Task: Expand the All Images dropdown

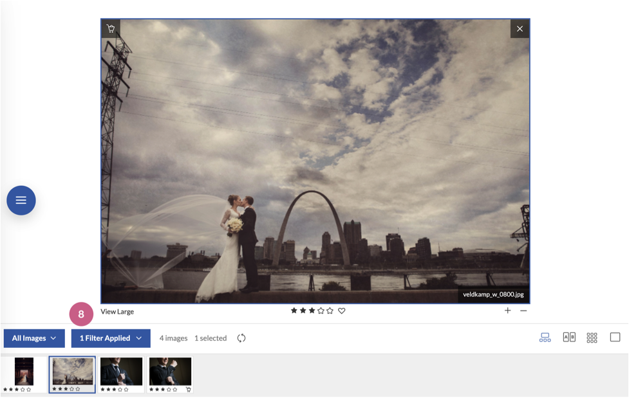Action: pyautogui.click(x=34, y=338)
